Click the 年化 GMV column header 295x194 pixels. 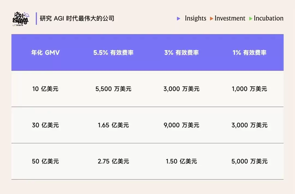[45, 53]
